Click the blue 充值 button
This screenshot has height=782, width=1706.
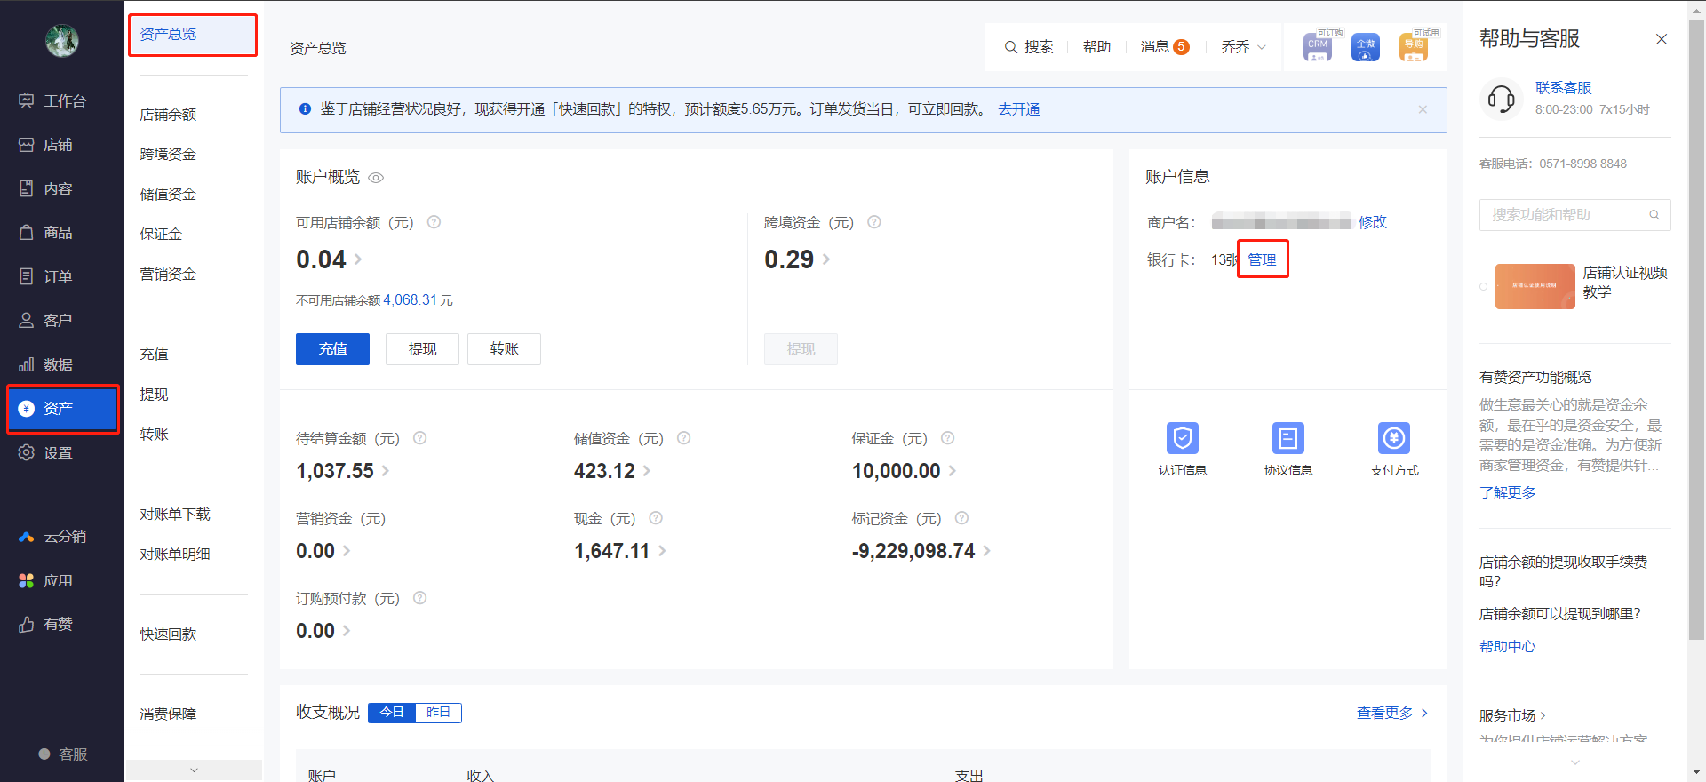click(332, 349)
